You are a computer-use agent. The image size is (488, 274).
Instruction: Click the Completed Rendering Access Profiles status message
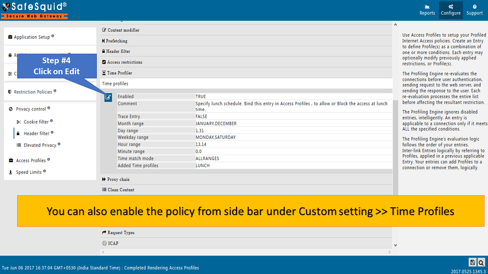pyautogui.click(x=162, y=268)
